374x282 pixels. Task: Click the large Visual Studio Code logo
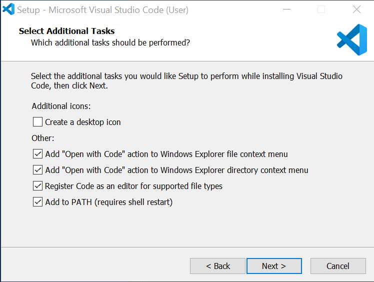tap(352, 39)
